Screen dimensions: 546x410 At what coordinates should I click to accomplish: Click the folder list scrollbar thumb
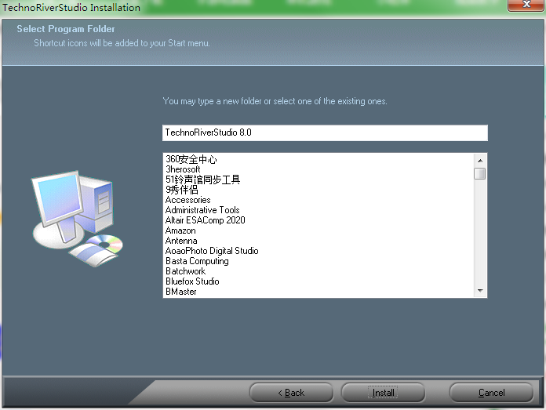point(480,173)
